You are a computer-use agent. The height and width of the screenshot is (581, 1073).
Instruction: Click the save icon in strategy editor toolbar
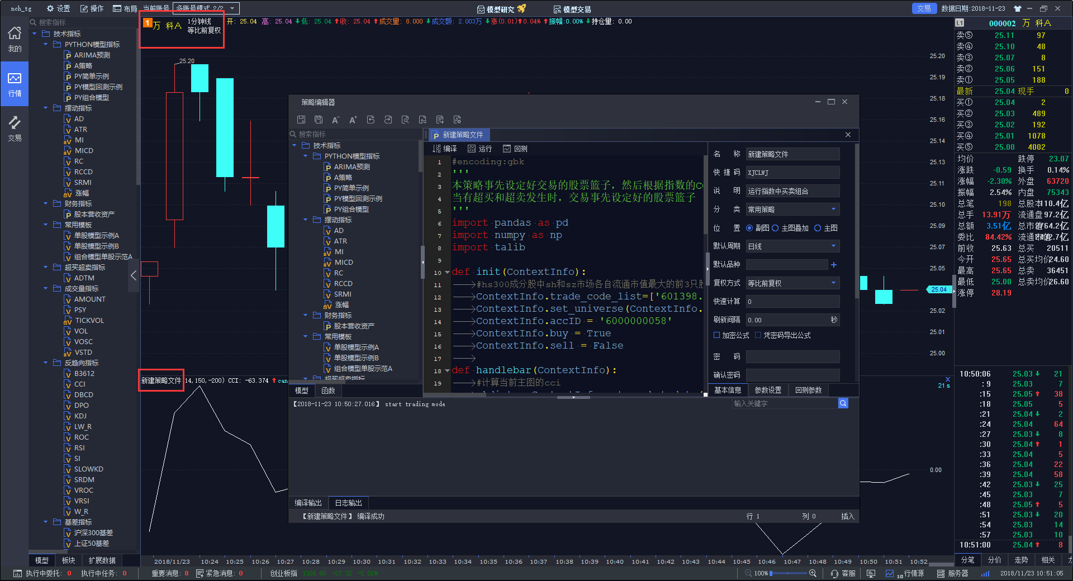tap(301, 120)
